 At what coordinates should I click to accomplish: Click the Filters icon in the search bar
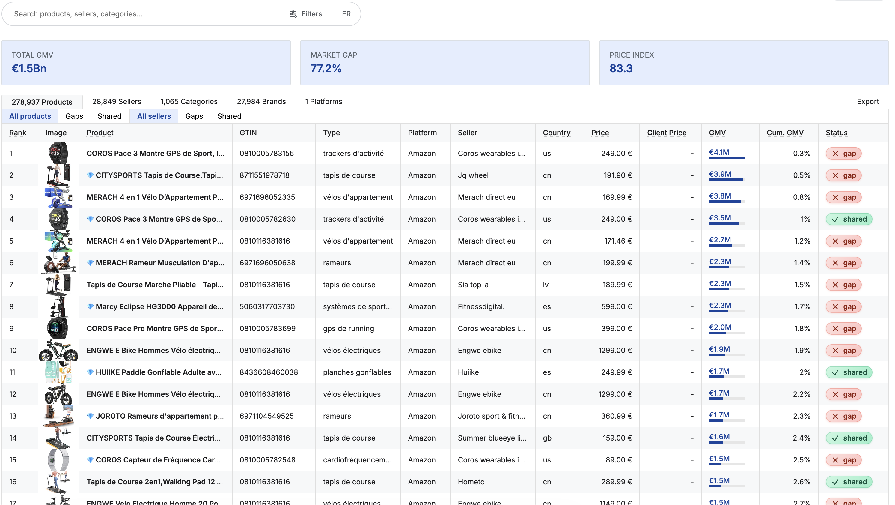point(293,14)
